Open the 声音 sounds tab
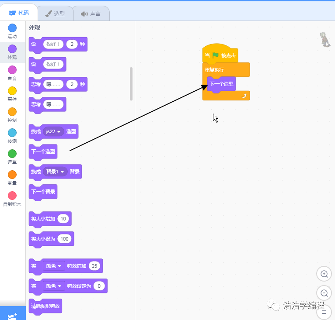335x320 pixels. 91,14
